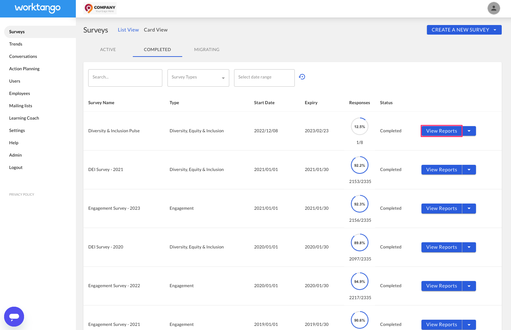Image resolution: width=511 pixels, height=330 pixels.
Task: Open dropdown beside Engagement Survey - 2022 View Reports
Action: point(469,286)
